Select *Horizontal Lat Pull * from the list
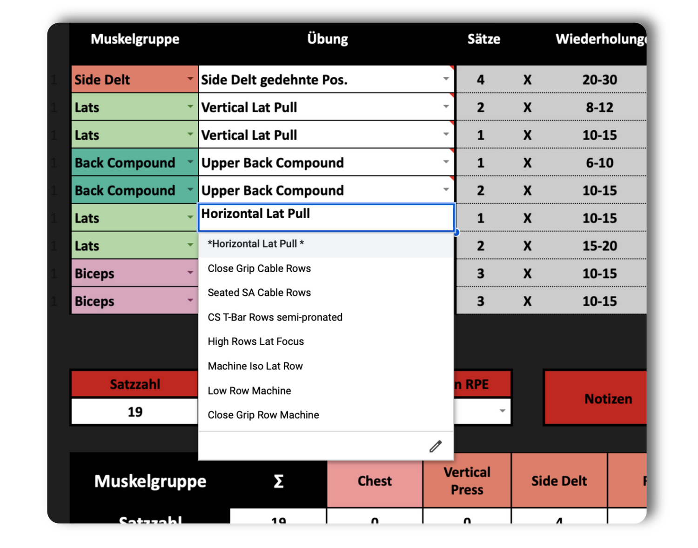This screenshot has width=698, height=548. click(255, 244)
